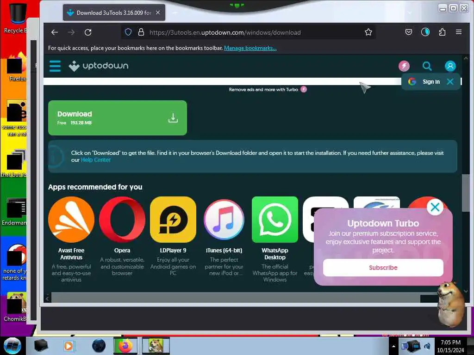This screenshot has width=474, height=355.
Task: Close the 'Download 3uTools' browser tab
Action: (158, 12)
